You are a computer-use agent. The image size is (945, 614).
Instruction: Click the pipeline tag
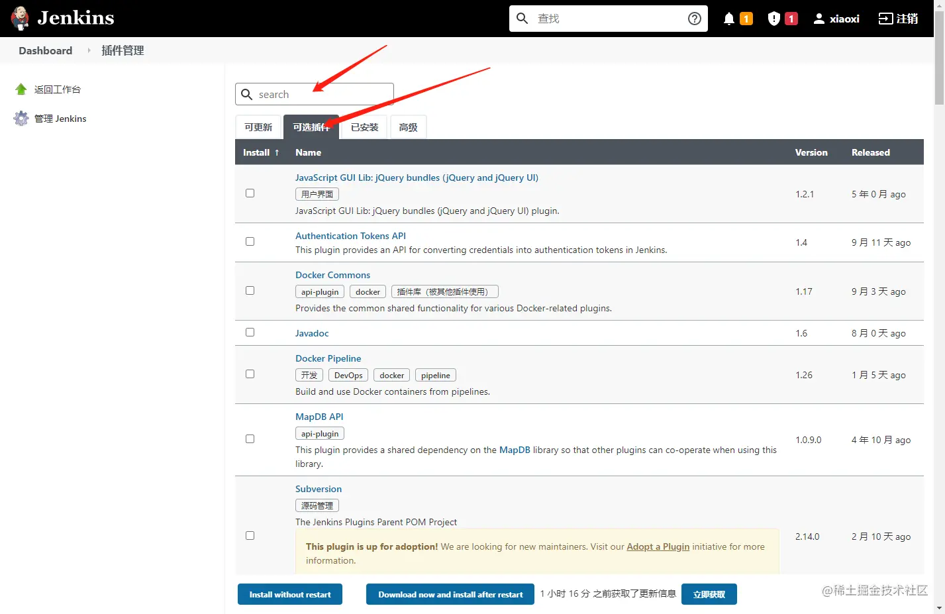(x=436, y=375)
